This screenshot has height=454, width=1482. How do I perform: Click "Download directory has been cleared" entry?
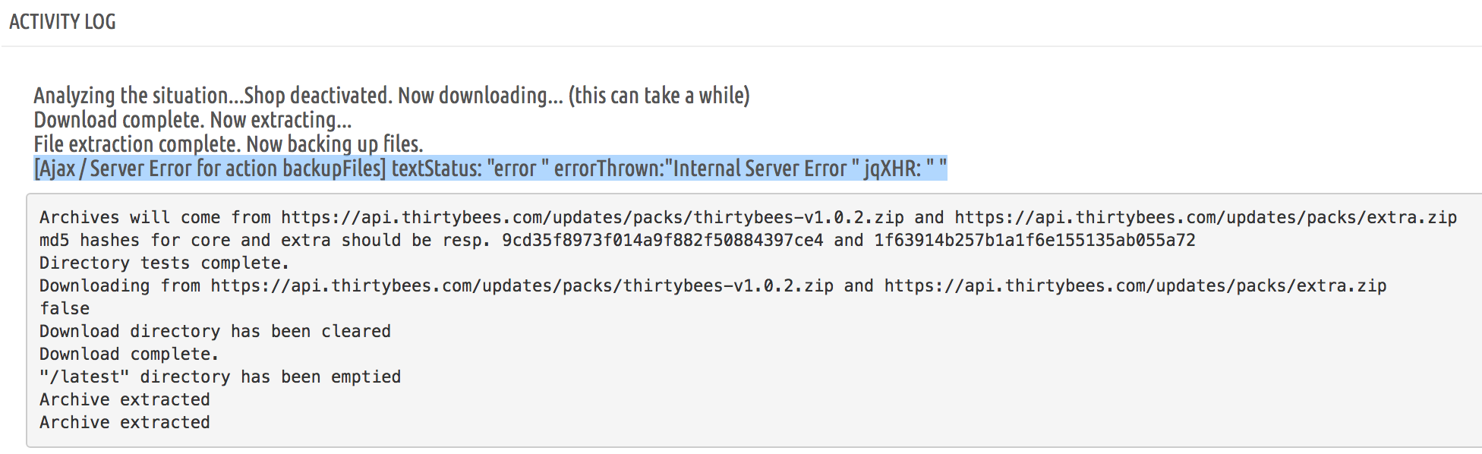click(x=215, y=332)
